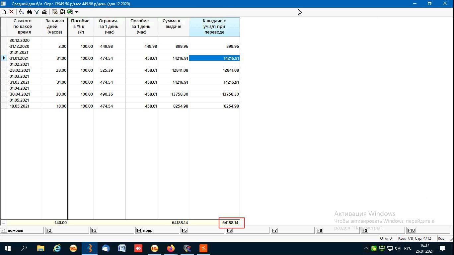Create a new record with the blank-page icon

tap(4, 12)
